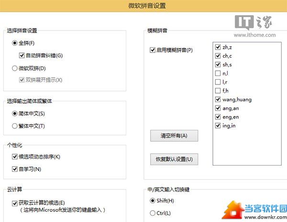Uncheck the ch,c fuzzy pair
Viewport: 287px width, 222px height.
coord(218,56)
